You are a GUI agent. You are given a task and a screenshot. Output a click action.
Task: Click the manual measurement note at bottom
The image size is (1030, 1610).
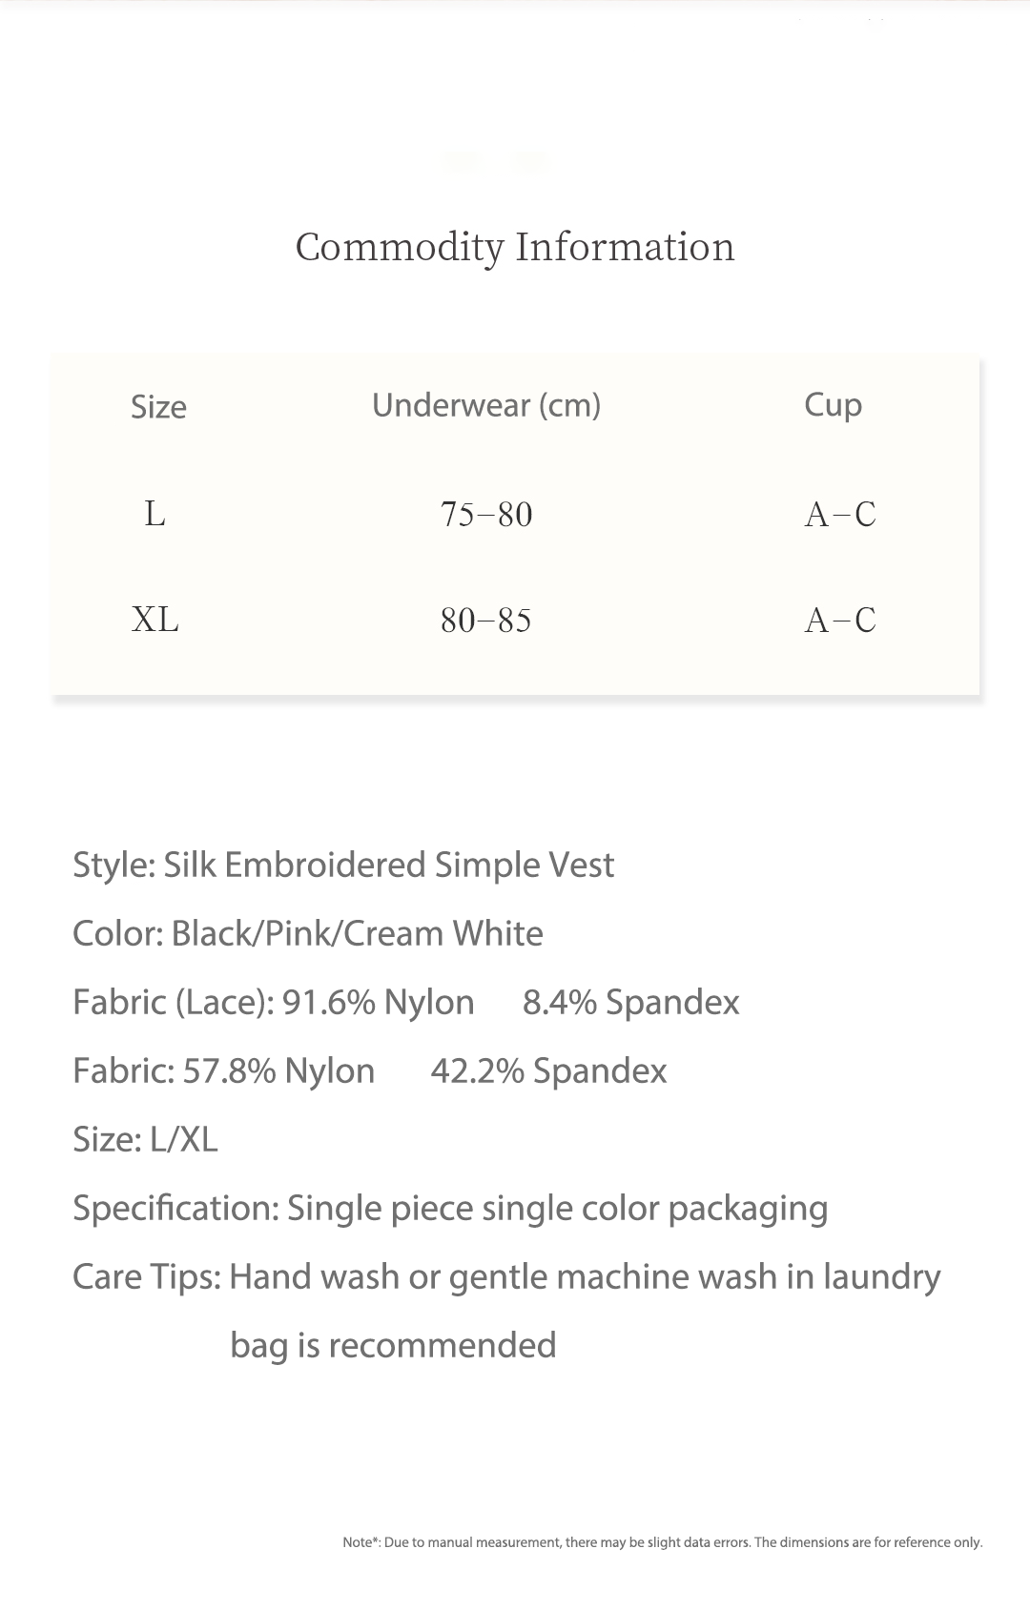pos(663,1541)
